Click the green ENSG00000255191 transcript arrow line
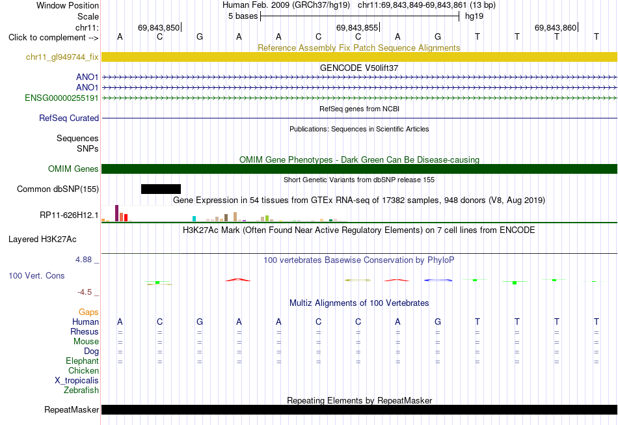Viewport: 618px width, 425px height. [359, 98]
